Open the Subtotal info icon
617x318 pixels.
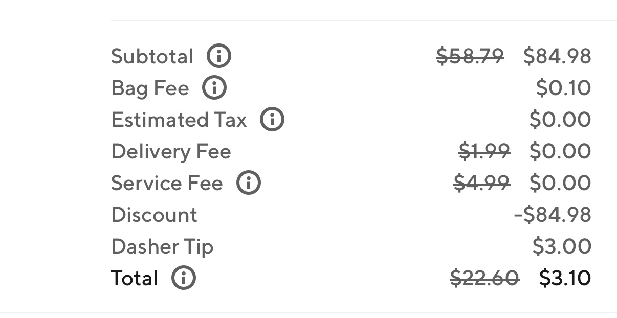coord(219,56)
